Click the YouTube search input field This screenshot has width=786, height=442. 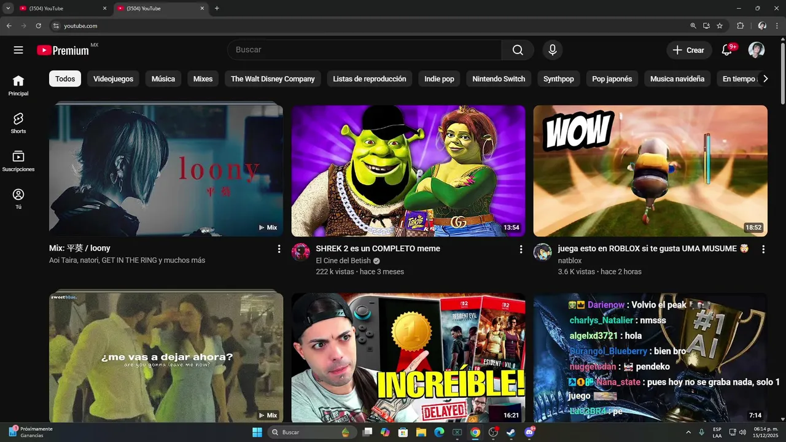364,50
